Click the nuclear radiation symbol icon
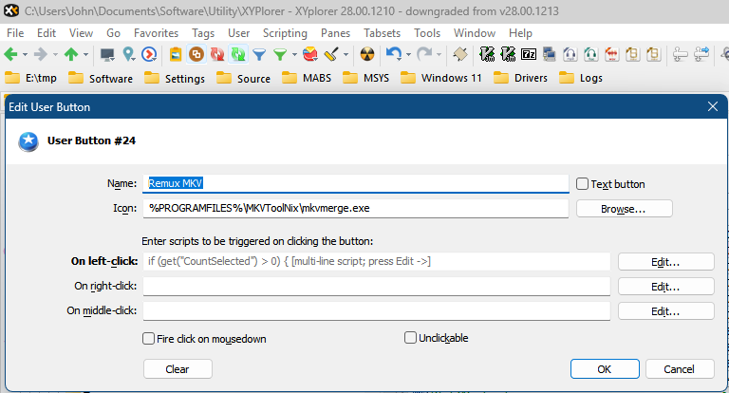Viewport: 729px width, 393px height. 368,54
